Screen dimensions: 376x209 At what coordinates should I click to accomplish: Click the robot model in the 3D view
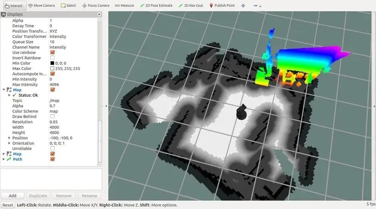(x=241, y=112)
